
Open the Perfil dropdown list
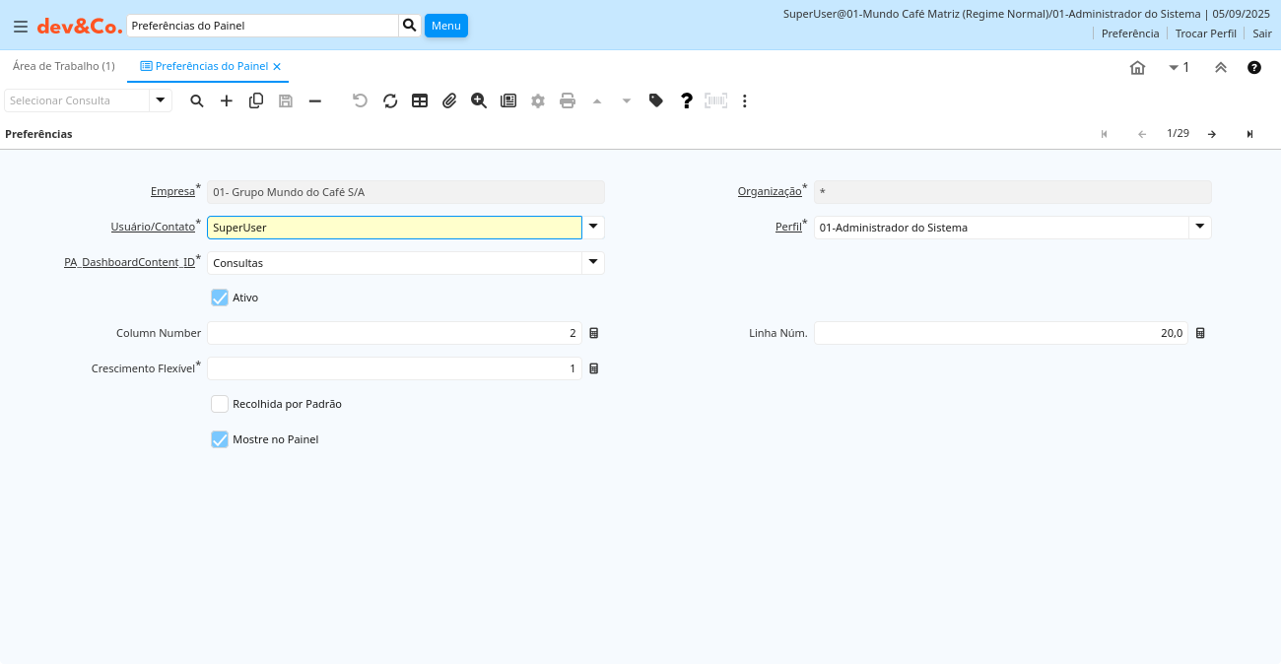pyautogui.click(x=1199, y=228)
